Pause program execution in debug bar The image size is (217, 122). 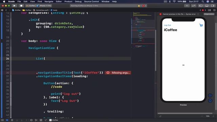click(12, 120)
